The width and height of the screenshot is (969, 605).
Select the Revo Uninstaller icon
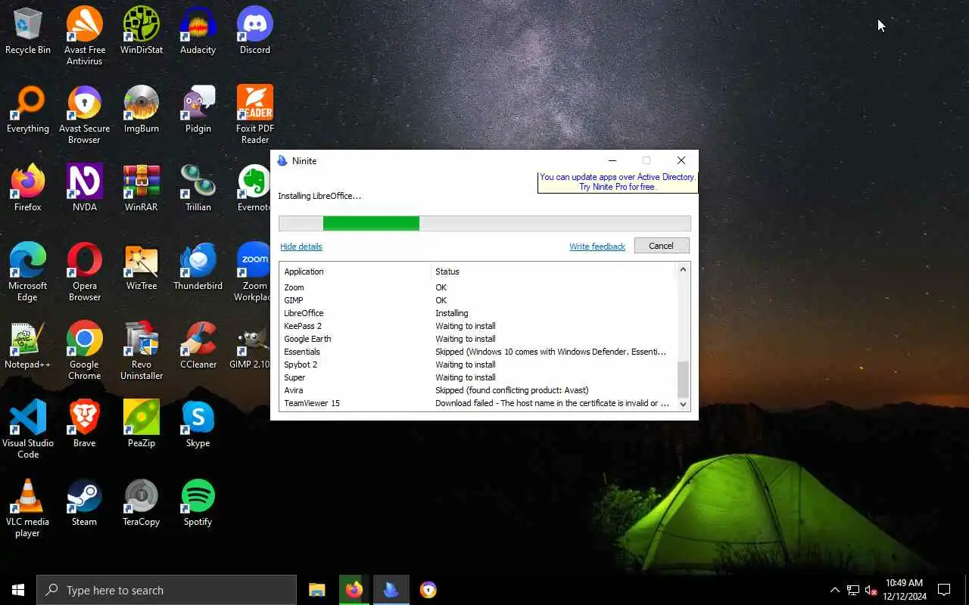[142, 351]
